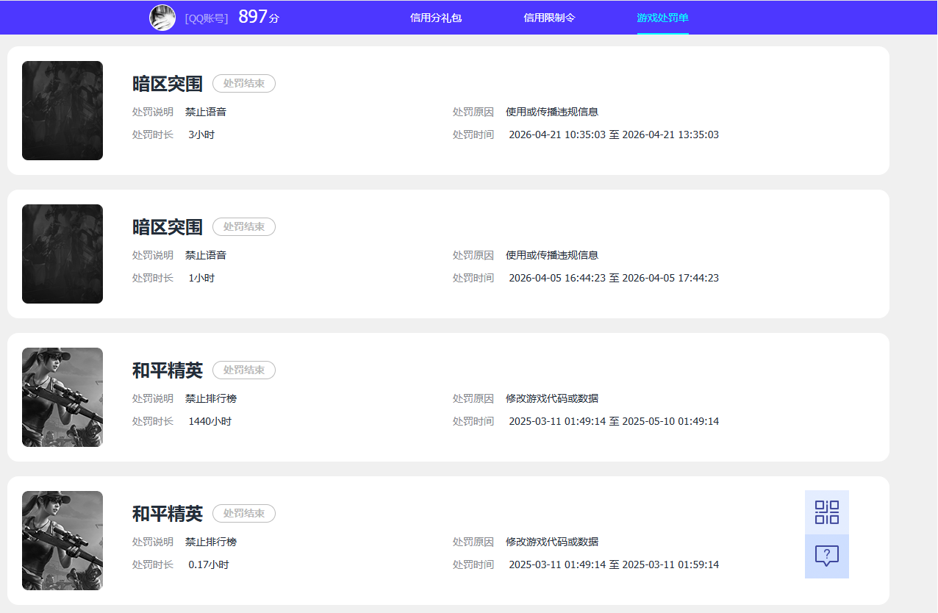Click penalty time ending 2025-03-11 01:59:14
The image size is (938, 613).
pos(614,564)
